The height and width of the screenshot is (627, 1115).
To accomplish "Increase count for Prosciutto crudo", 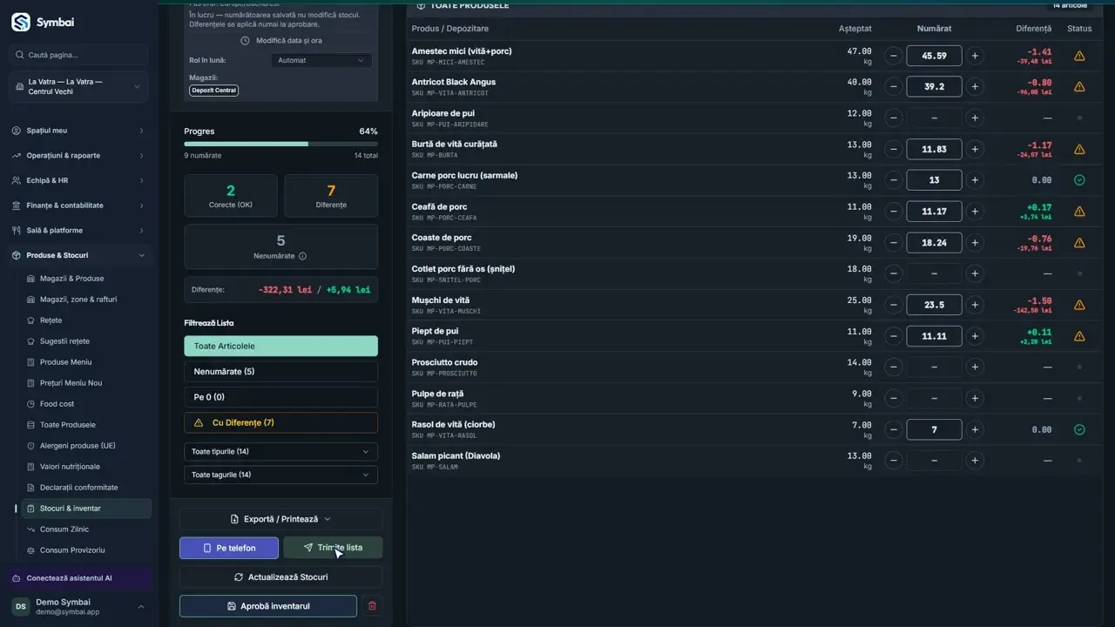I will (x=975, y=367).
